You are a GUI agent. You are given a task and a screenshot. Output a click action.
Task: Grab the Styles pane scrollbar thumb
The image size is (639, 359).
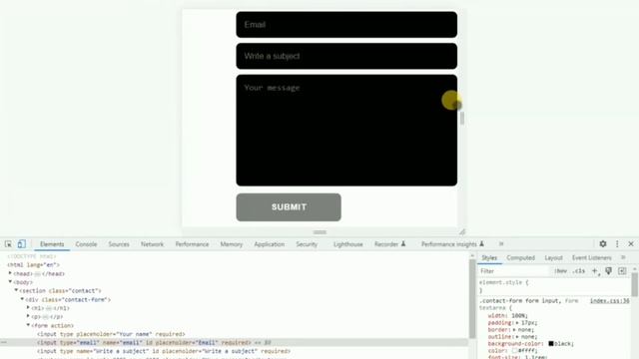pyautogui.click(x=635, y=285)
